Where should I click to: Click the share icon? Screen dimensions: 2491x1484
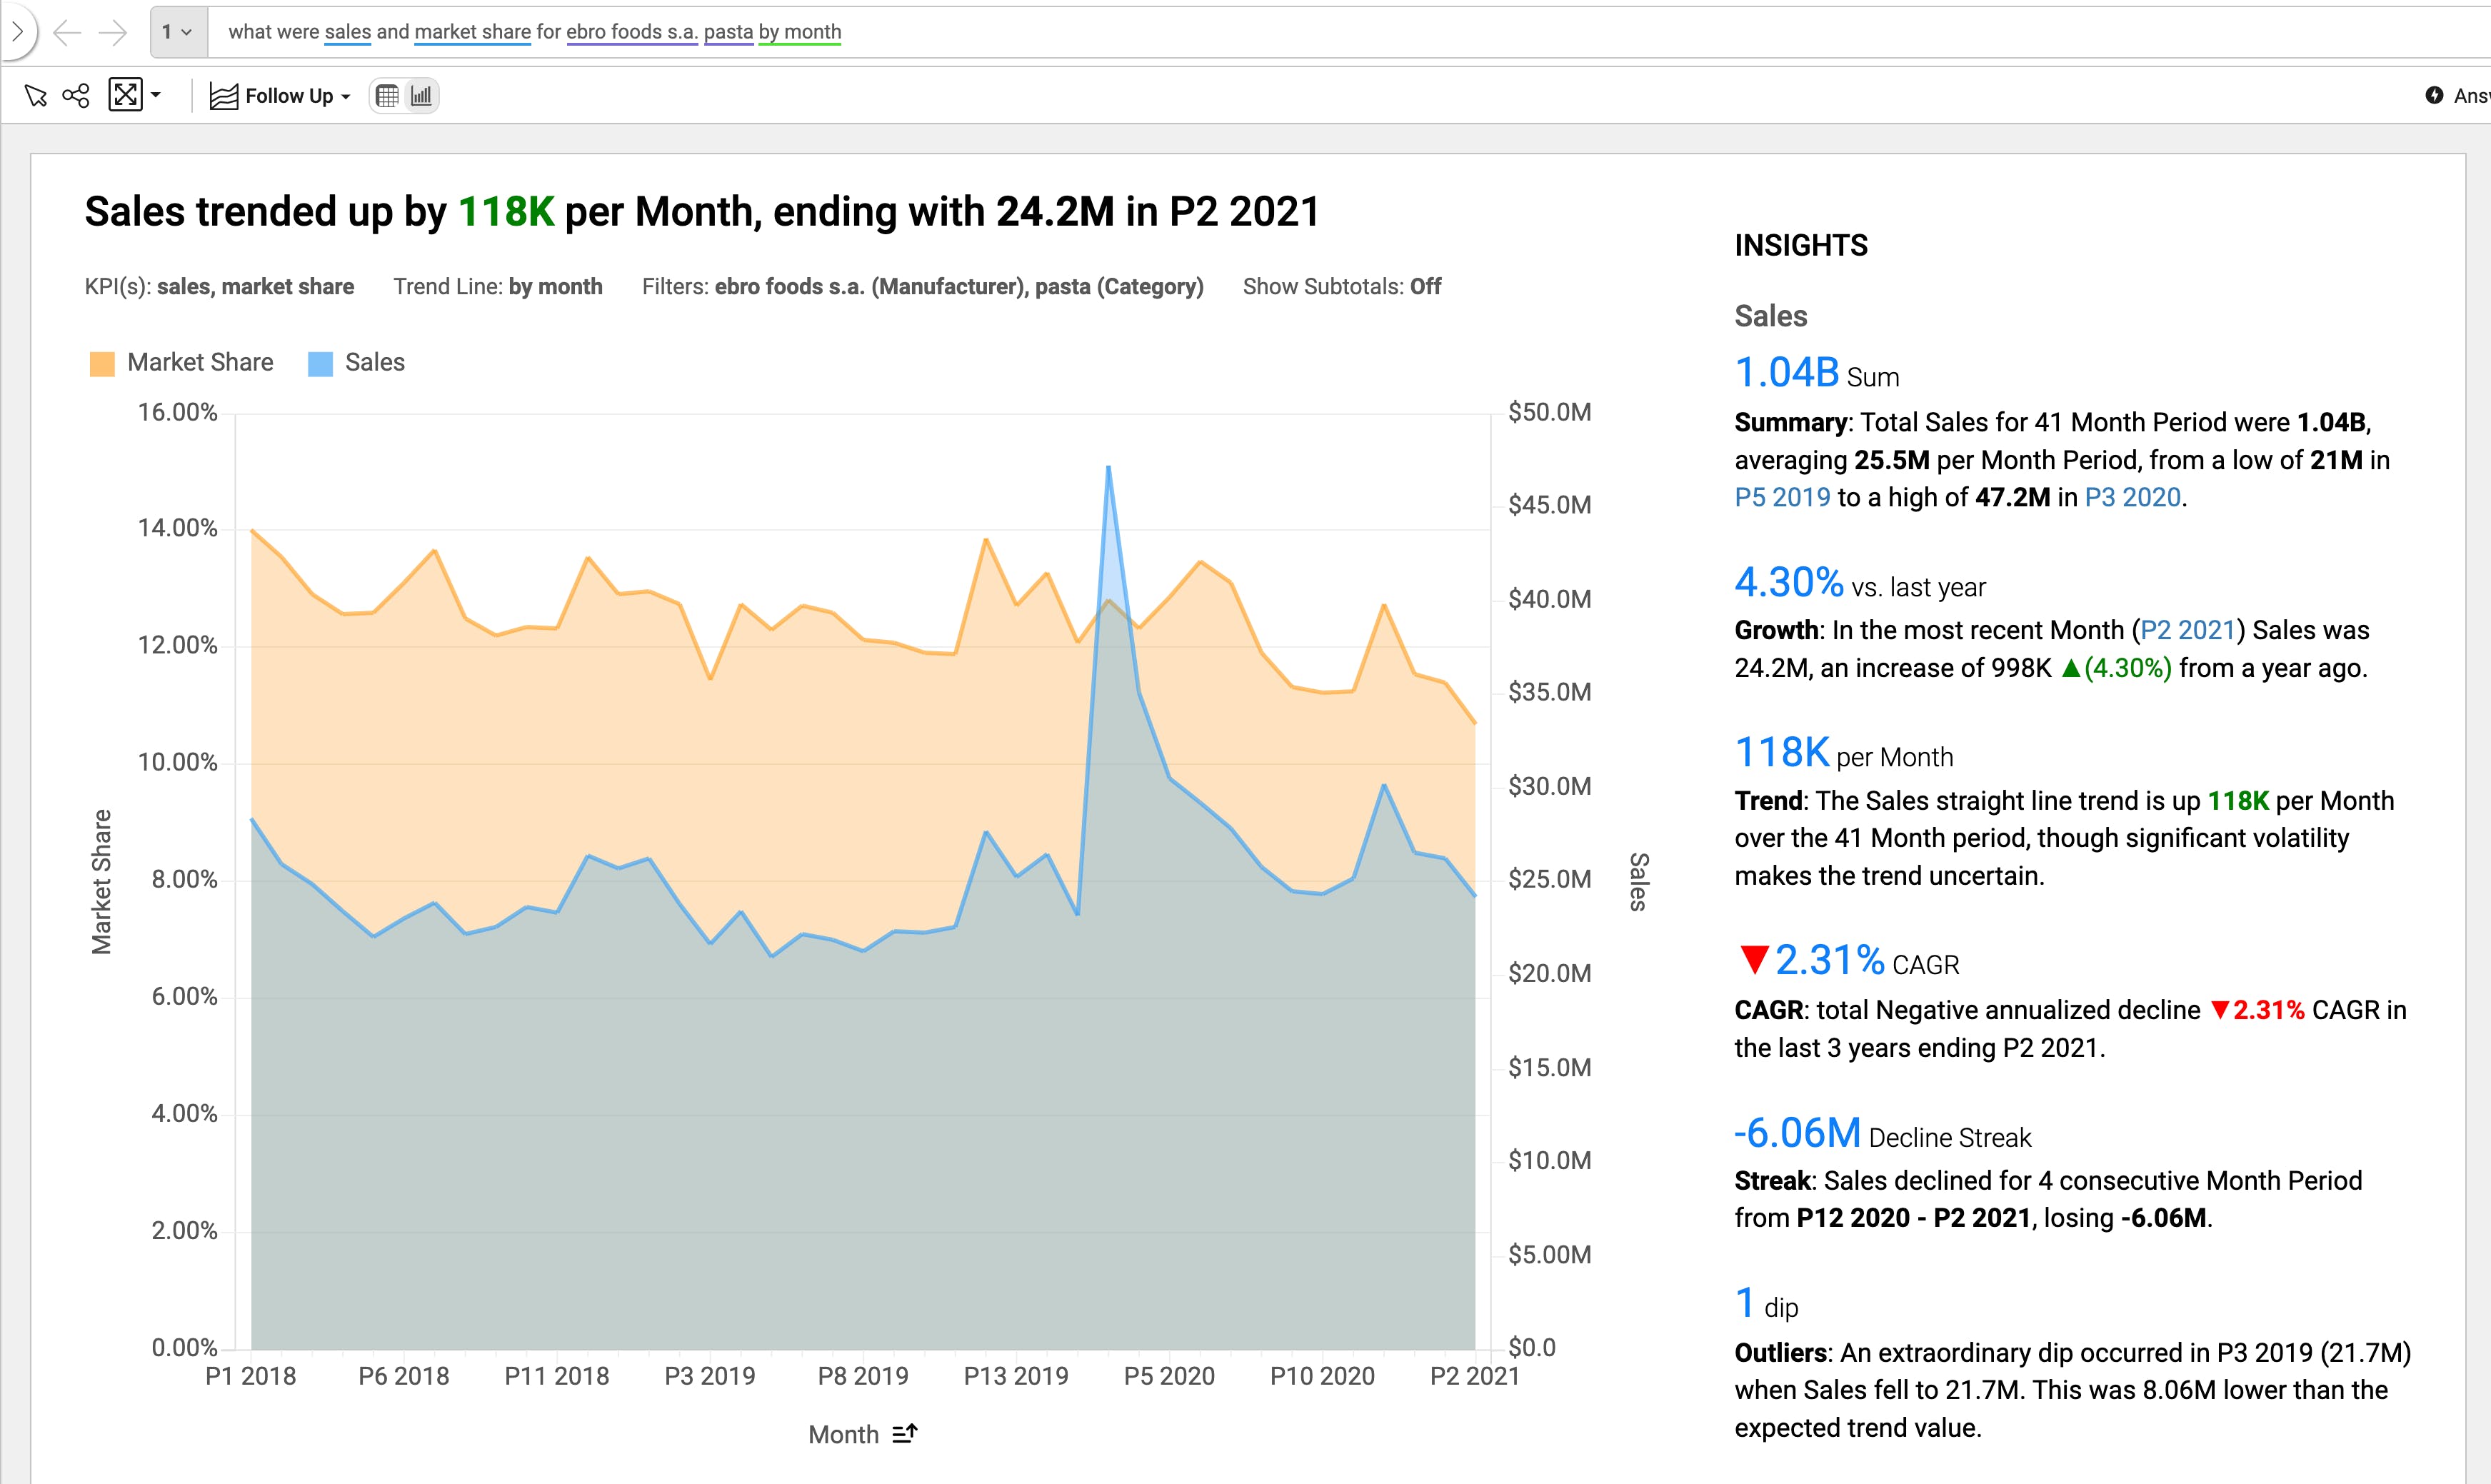click(x=76, y=96)
